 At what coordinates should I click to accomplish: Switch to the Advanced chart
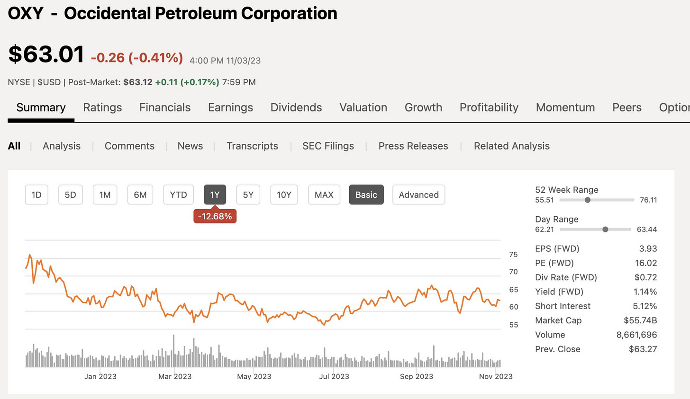(x=419, y=195)
